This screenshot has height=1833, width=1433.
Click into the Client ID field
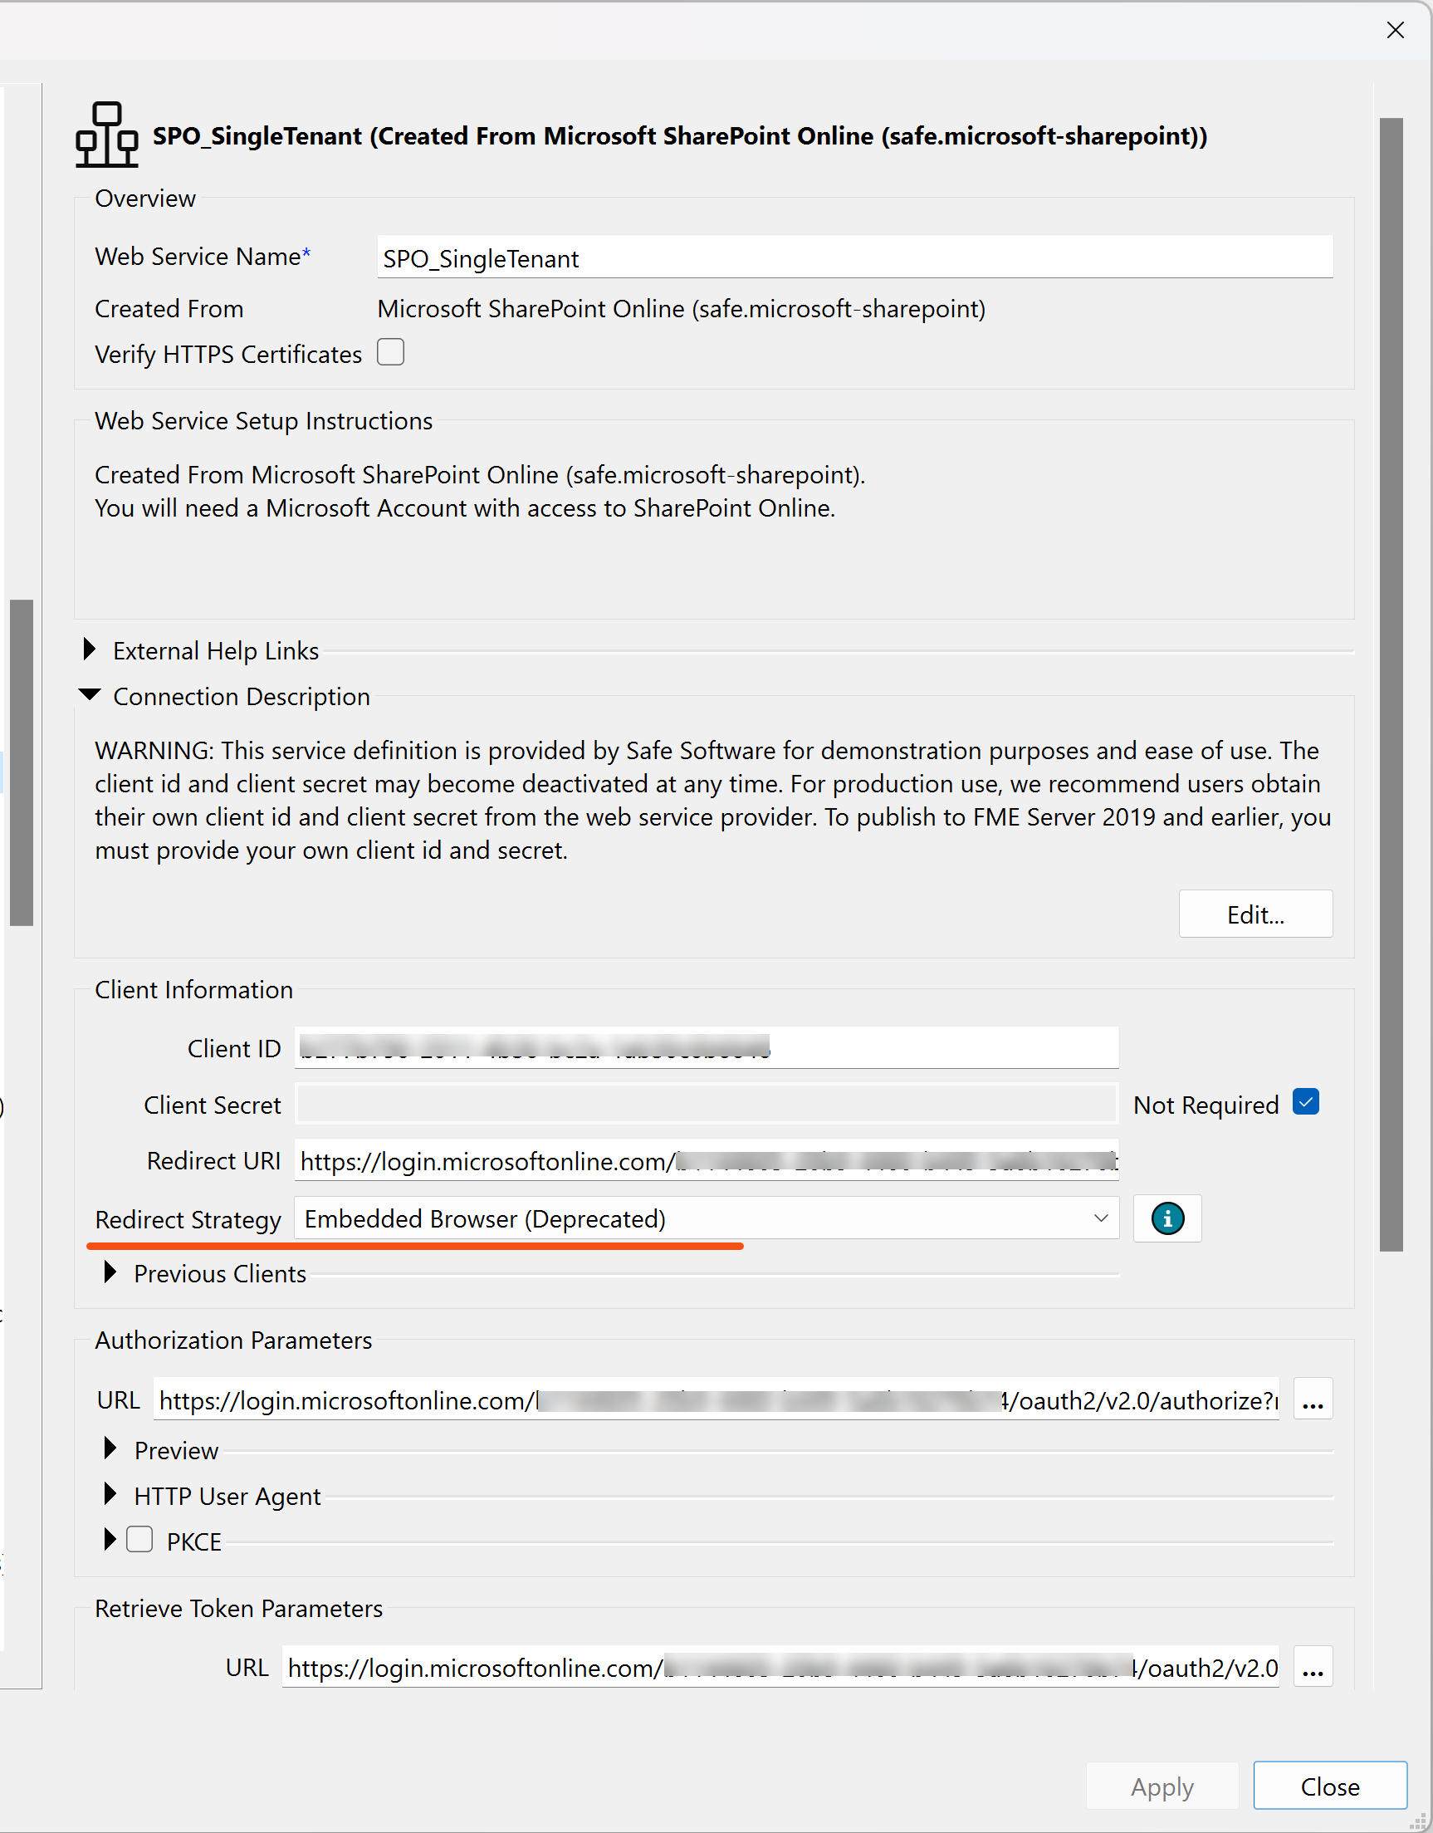point(707,1047)
